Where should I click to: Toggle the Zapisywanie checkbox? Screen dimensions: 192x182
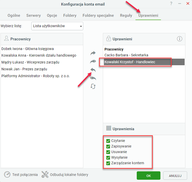coord(108,146)
